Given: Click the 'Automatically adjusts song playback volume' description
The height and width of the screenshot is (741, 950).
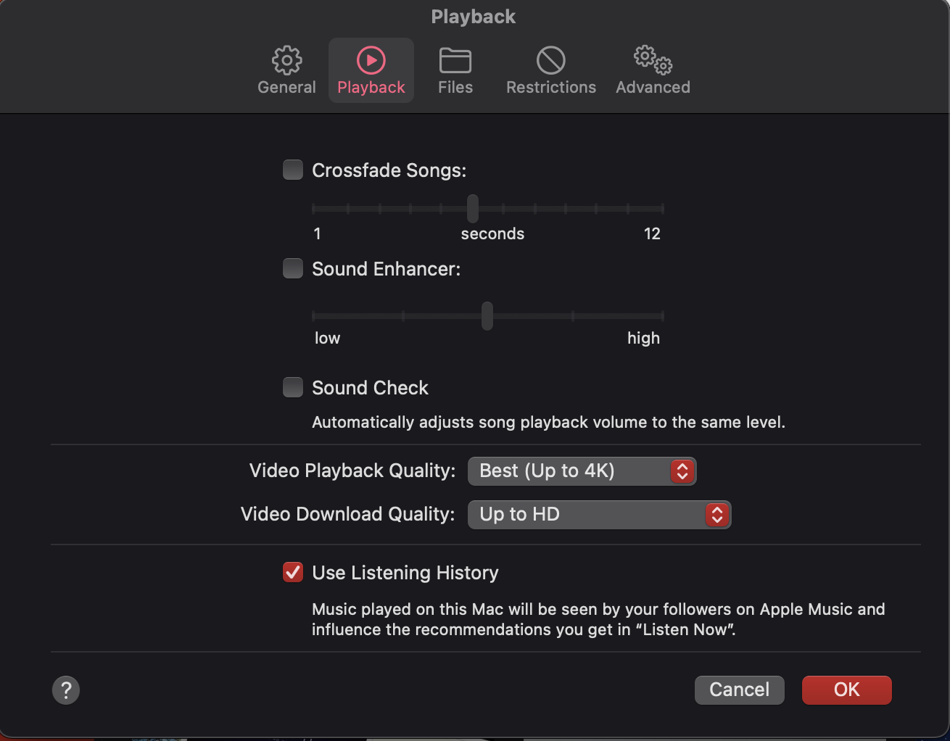Looking at the screenshot, I should click(x=548, y=422).
